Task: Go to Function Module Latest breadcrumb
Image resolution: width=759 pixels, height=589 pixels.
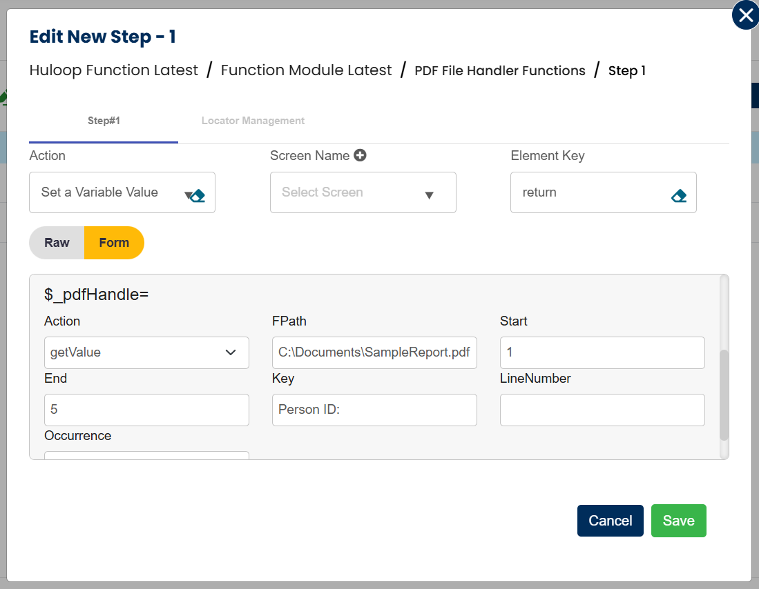Action: [306, 70]
